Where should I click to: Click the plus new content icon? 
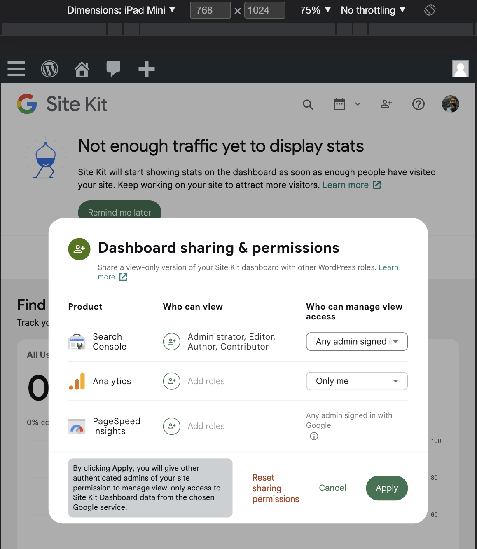[x=146, y=69]
